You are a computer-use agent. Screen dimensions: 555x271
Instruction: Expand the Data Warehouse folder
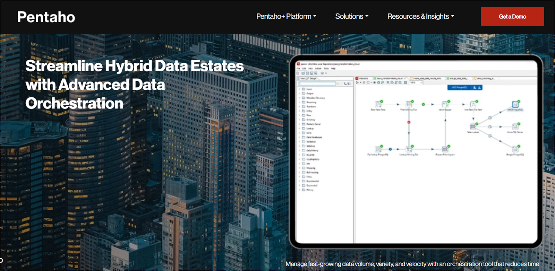[300, 137]
